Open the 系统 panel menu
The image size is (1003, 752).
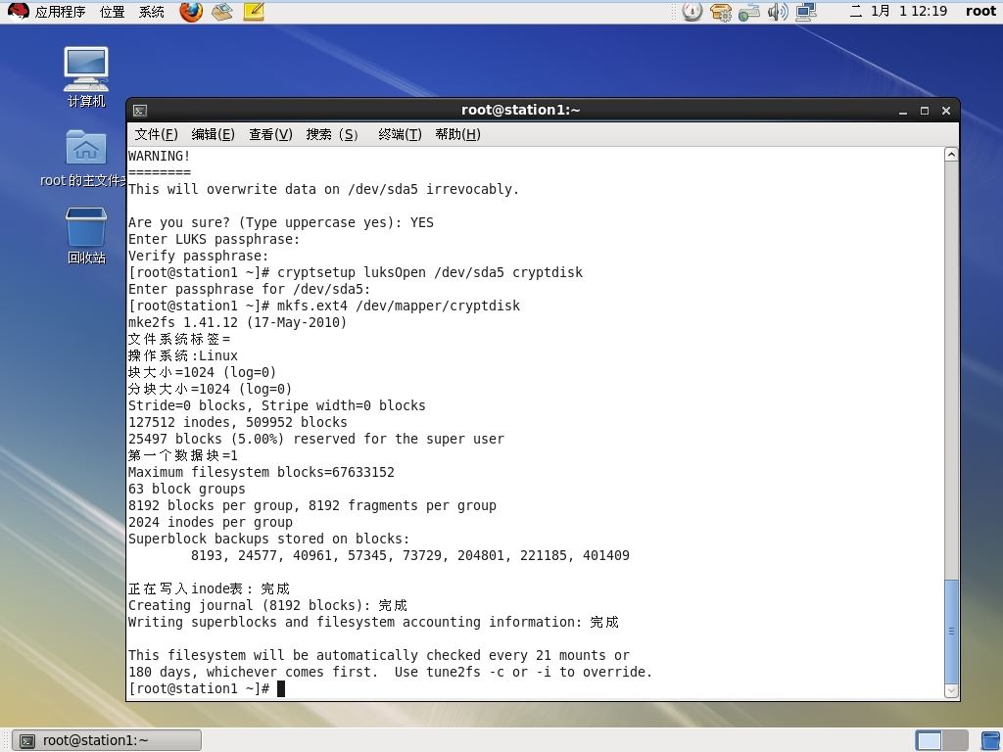pyautogui.click(x=152, y=12)
